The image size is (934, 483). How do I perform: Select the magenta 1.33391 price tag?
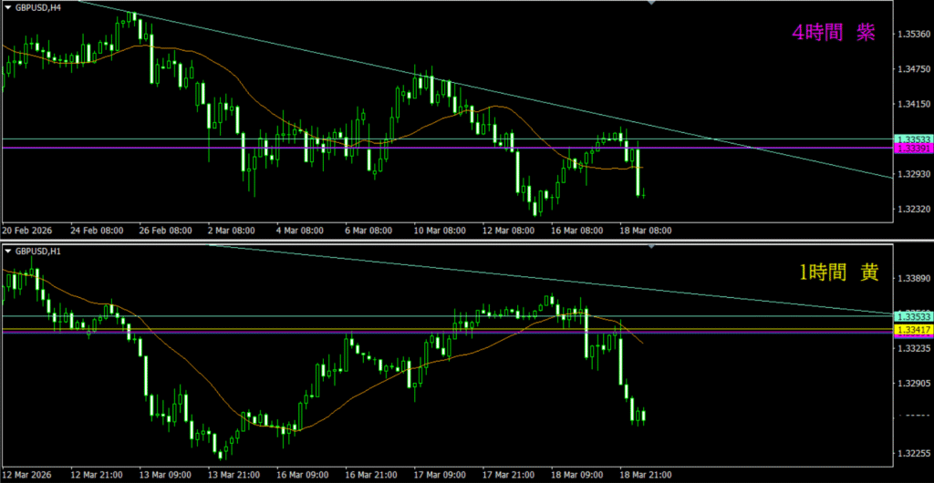pos(911,148)
